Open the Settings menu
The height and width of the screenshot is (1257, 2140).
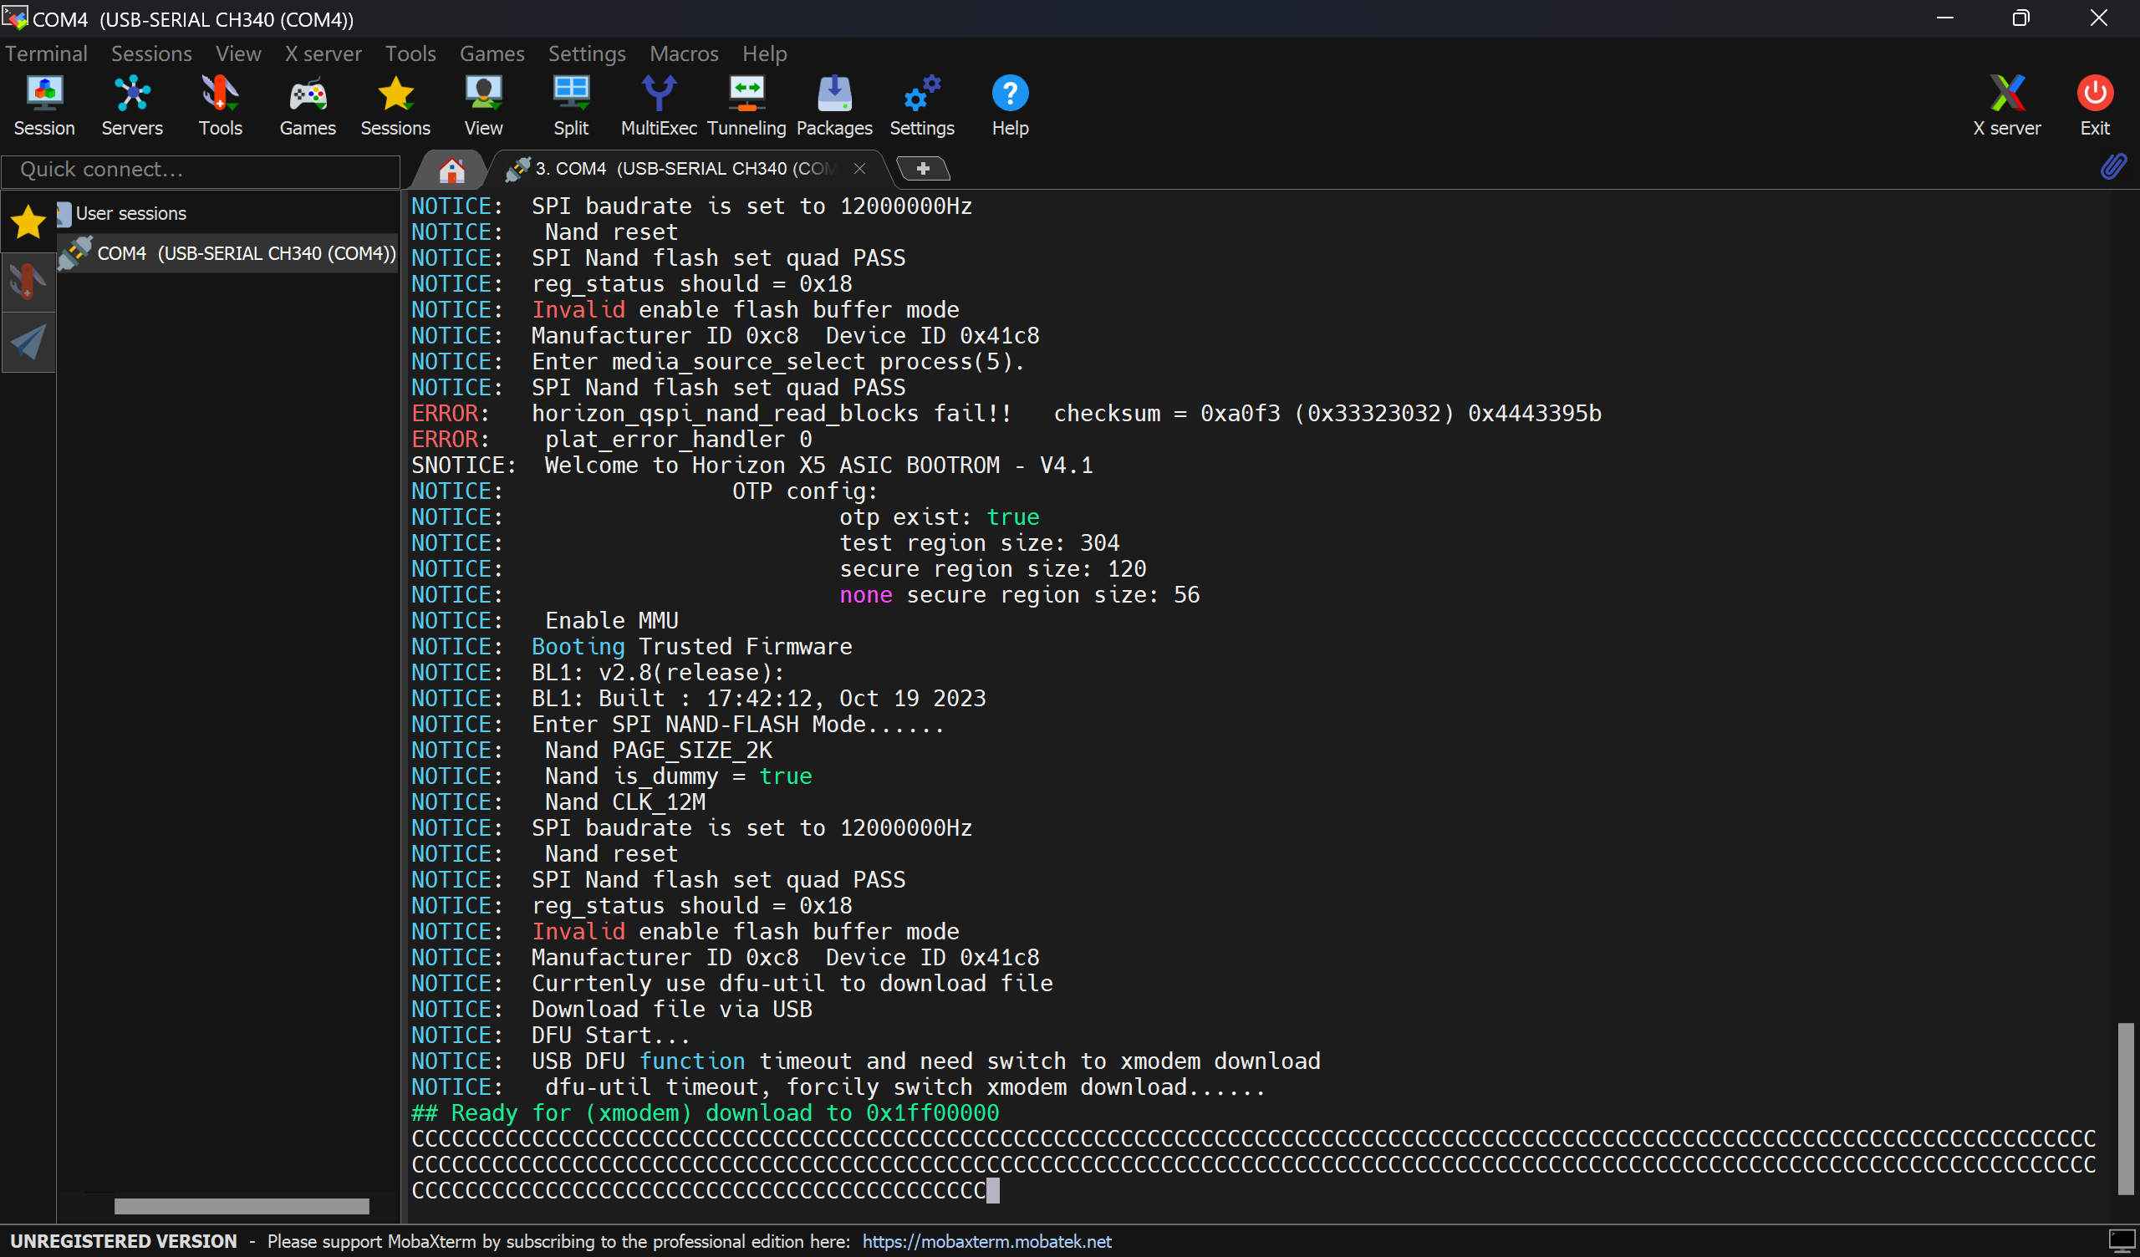pyautogui.click(x=586, y=53)
